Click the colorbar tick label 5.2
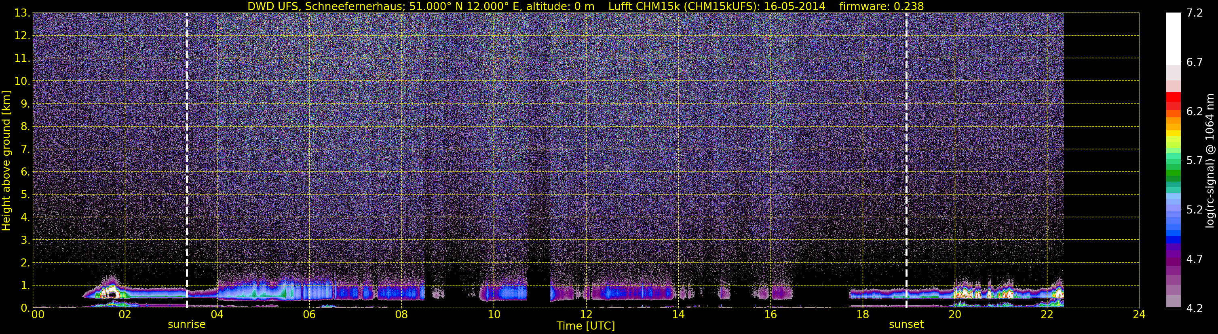The image size is (1218, 334). [x=1195, y=210]
